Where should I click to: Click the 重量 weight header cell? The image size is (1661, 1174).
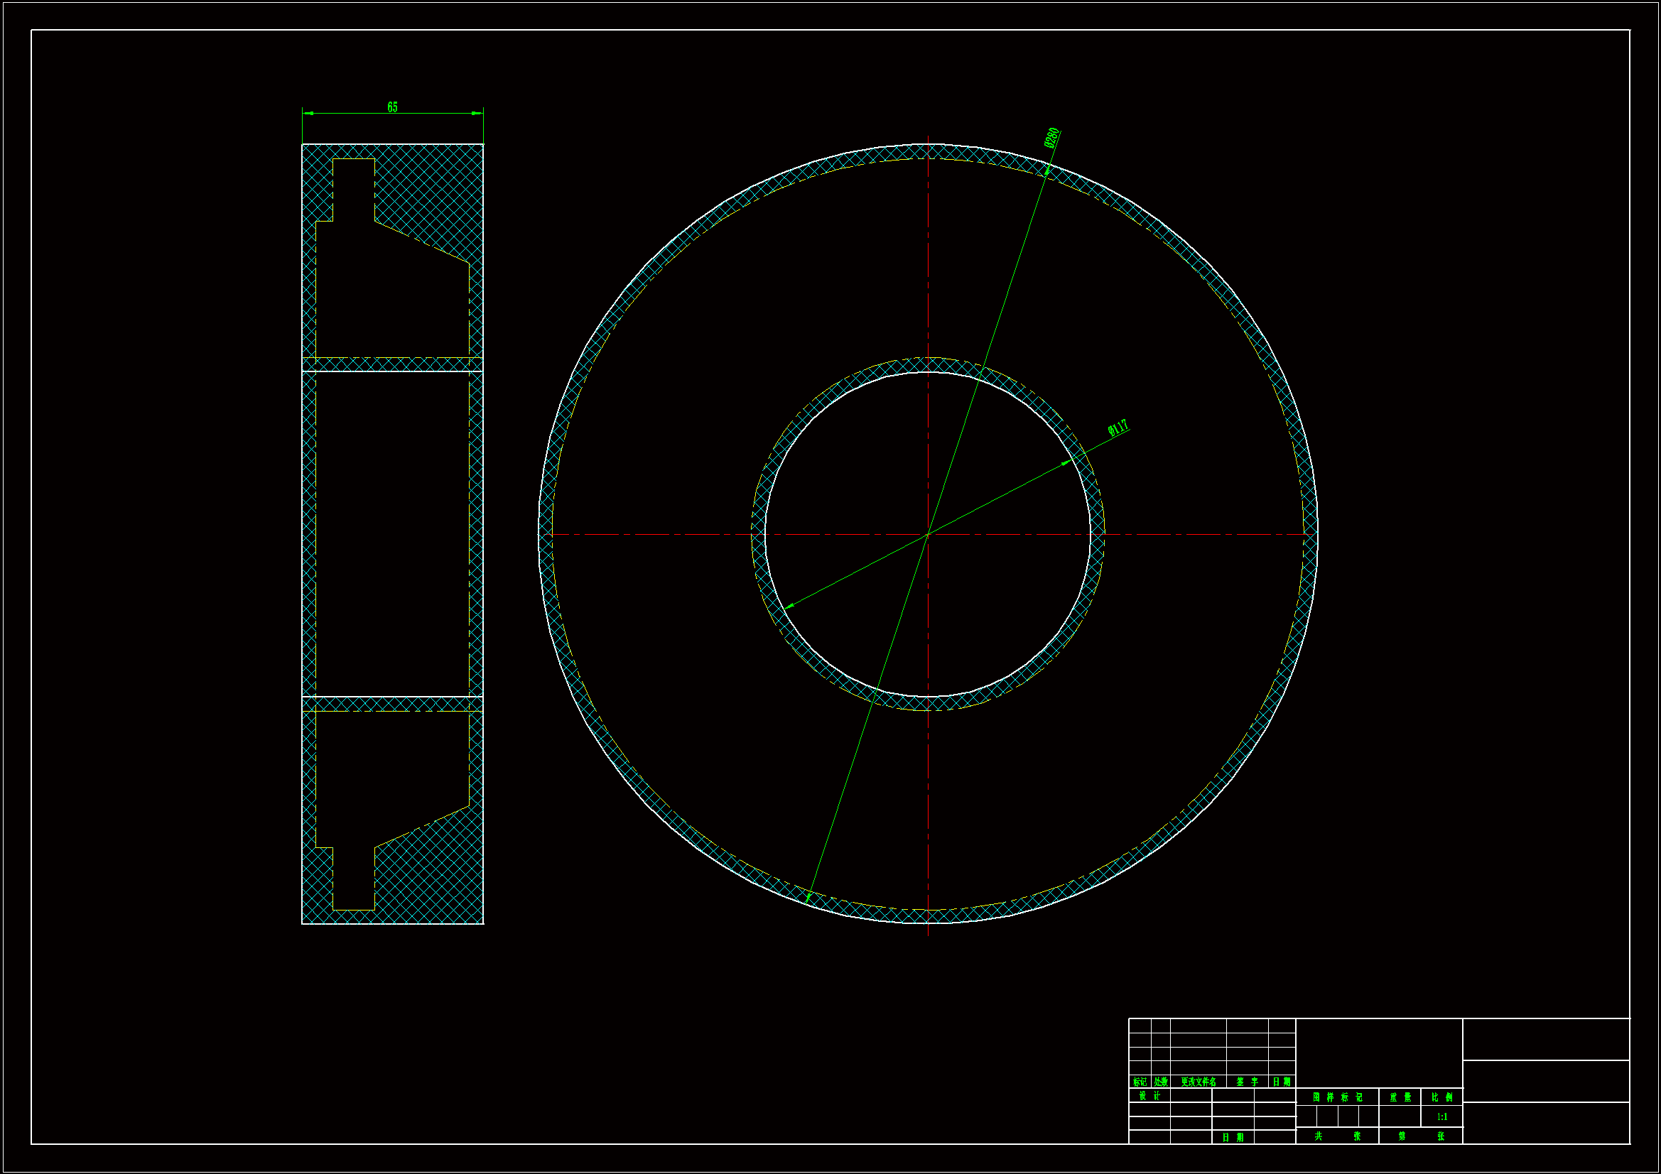1400,1097
